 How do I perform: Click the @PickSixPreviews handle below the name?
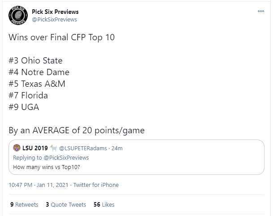tap(55, 19)
